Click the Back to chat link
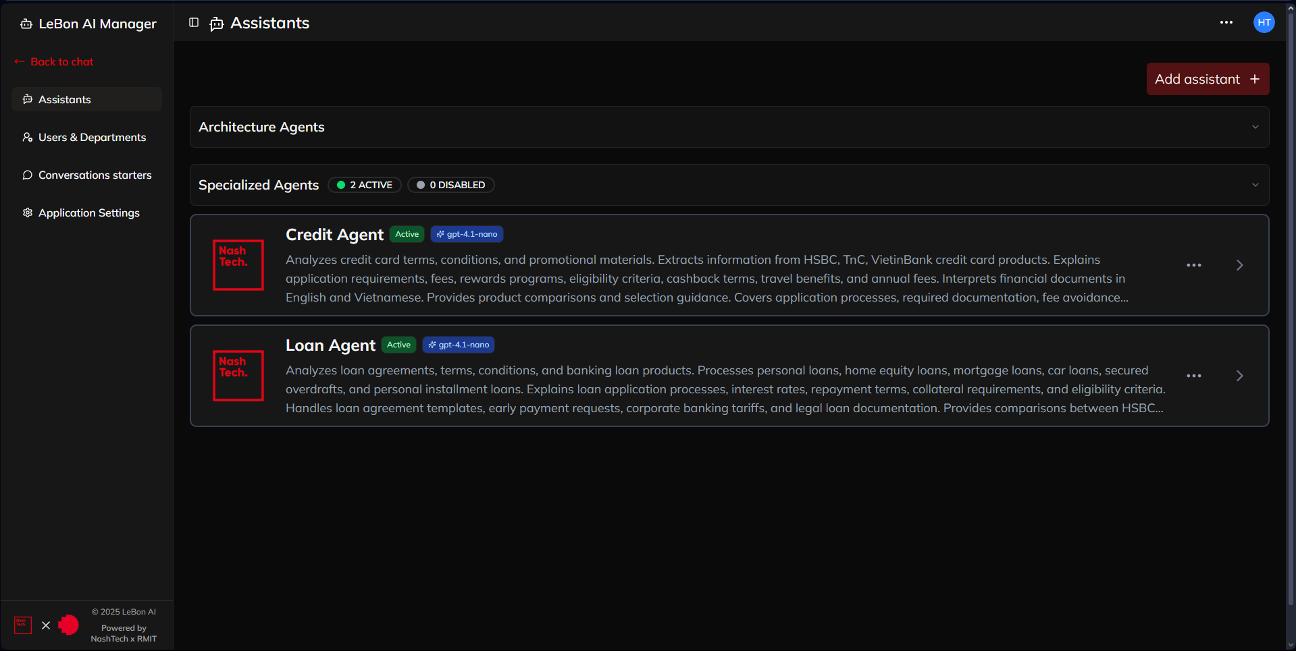Viewport: 1296px width, 651px height. pos(54,61)
